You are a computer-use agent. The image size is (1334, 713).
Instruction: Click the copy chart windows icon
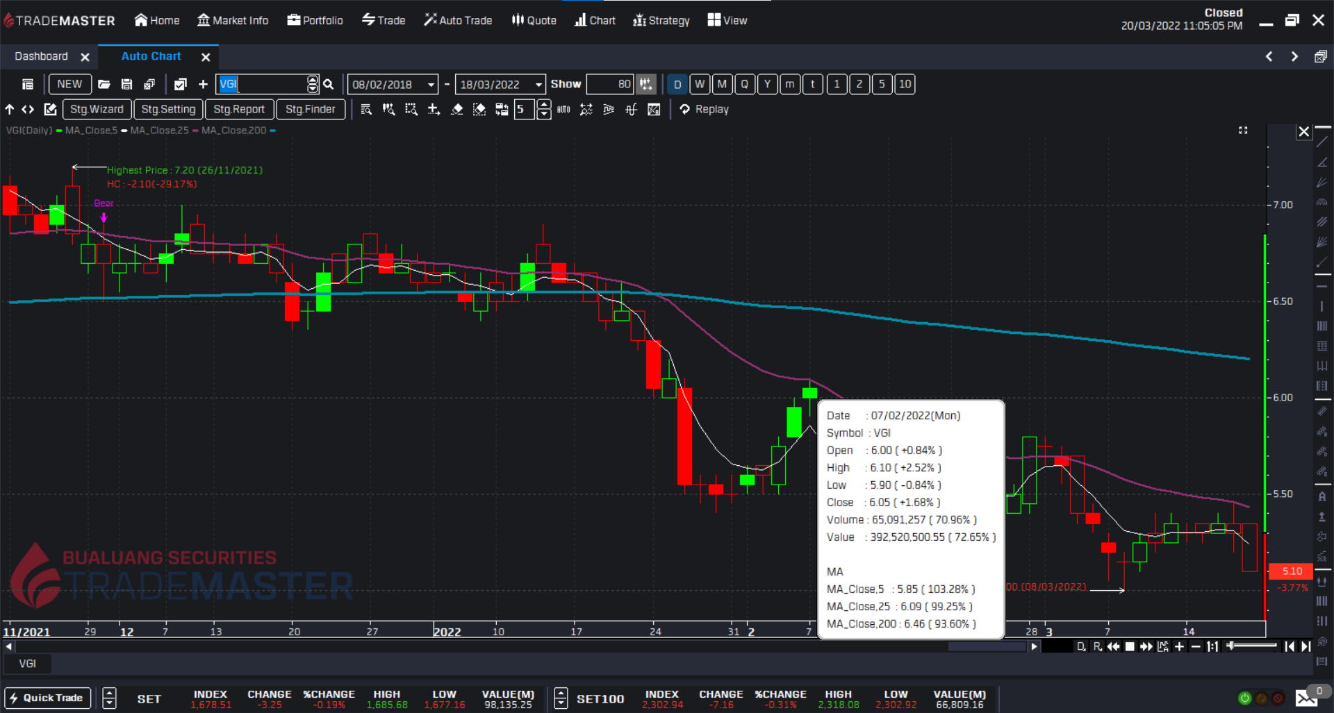[x=149, y=84]
